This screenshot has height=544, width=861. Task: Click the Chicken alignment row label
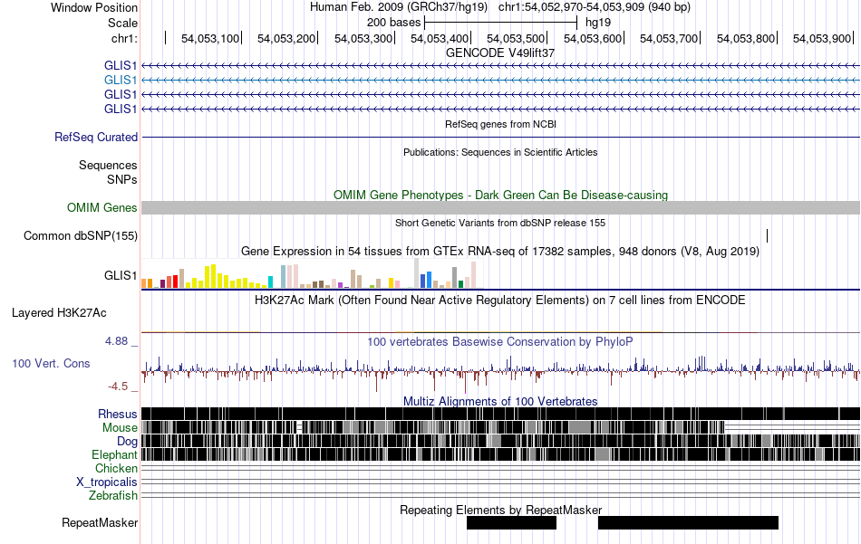coord(116,468)
